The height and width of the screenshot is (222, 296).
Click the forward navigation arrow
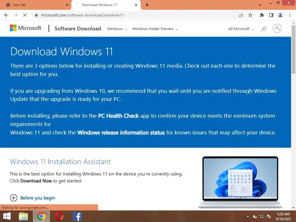pyautogui.click(x=16, y=15)
